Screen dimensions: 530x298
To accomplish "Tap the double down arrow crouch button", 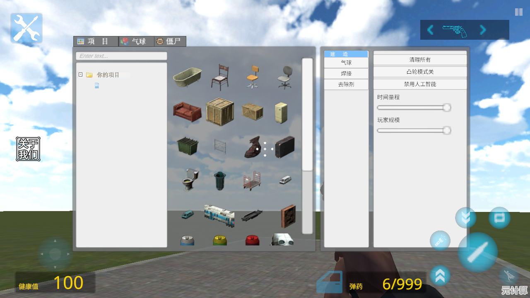I will 465,218.
